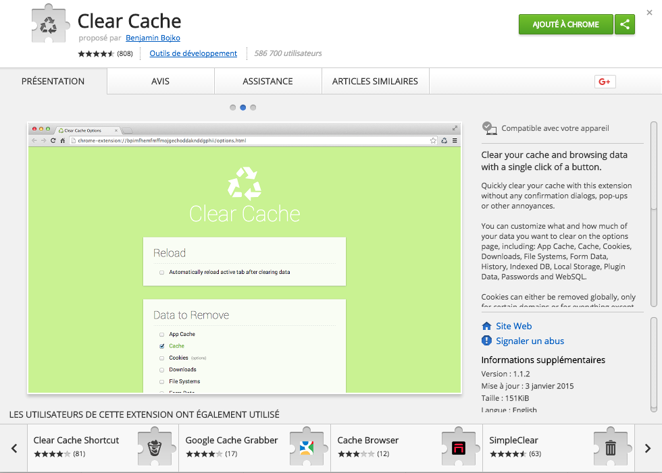Open the Benjamin Bojko developer link

tap(153, 38)
